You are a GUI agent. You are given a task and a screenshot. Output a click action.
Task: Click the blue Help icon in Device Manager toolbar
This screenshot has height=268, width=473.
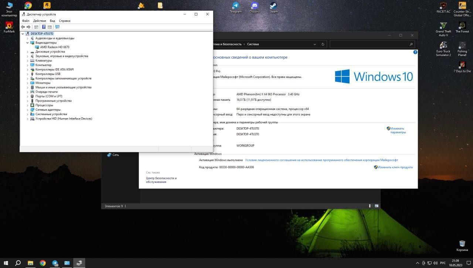click(44, 27)
